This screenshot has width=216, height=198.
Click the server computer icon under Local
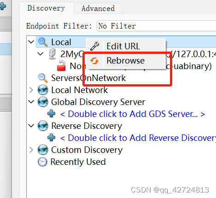53,54
